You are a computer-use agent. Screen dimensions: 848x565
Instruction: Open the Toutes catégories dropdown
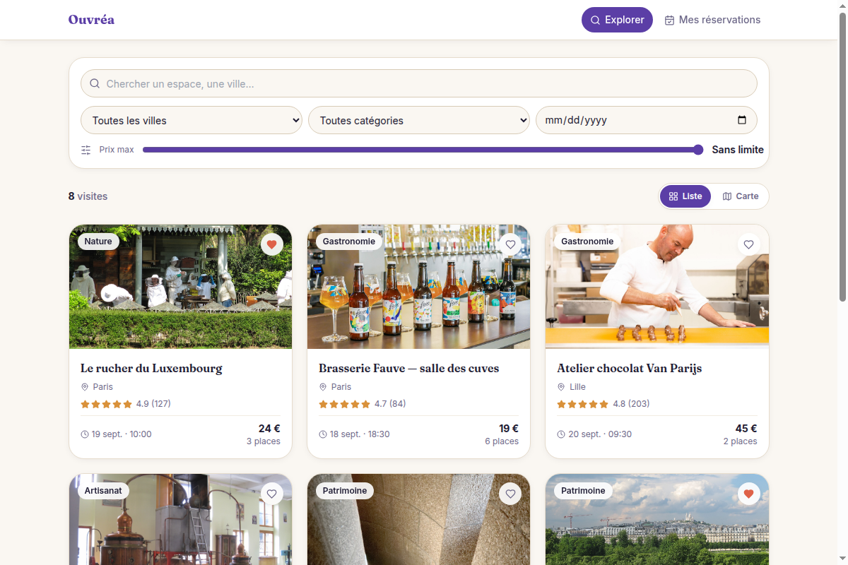[419, 120]
